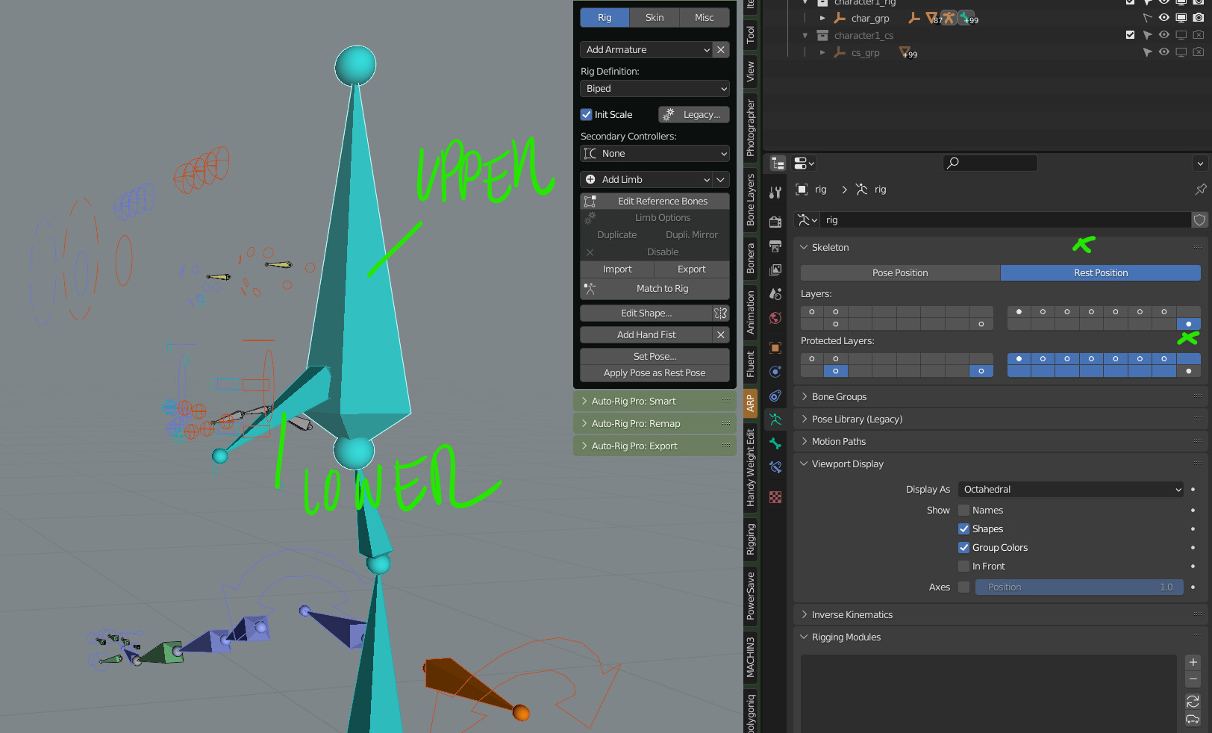Open the Bone Constraints properties tab
Viewport: 1212px width, 733px height.
775,467
